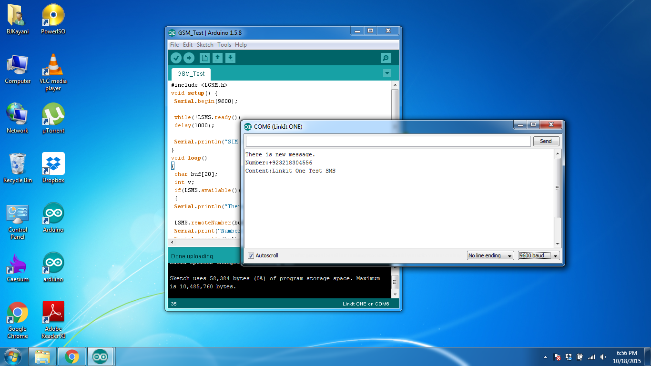Open the File menu
Image resolution: width=651 pixels, height=366 pixels.
pyautogui.click(x=174, y=45)
